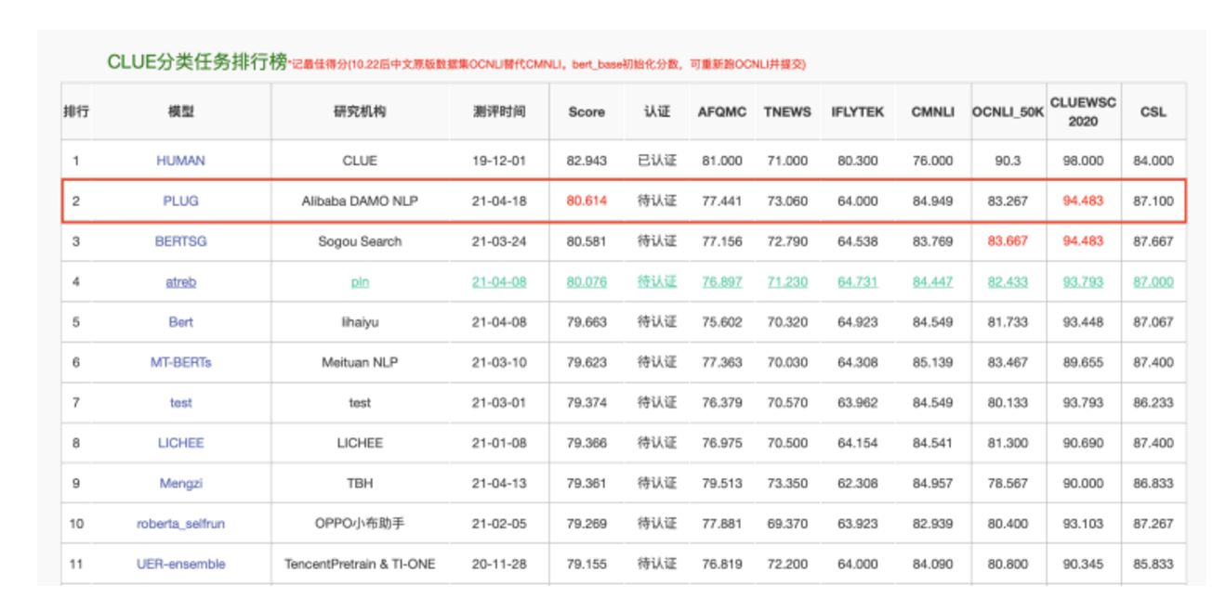This screenshot has width=1226, height=598.
Task: Click the red 80.614 PLUG score
Action: (587, 201)
